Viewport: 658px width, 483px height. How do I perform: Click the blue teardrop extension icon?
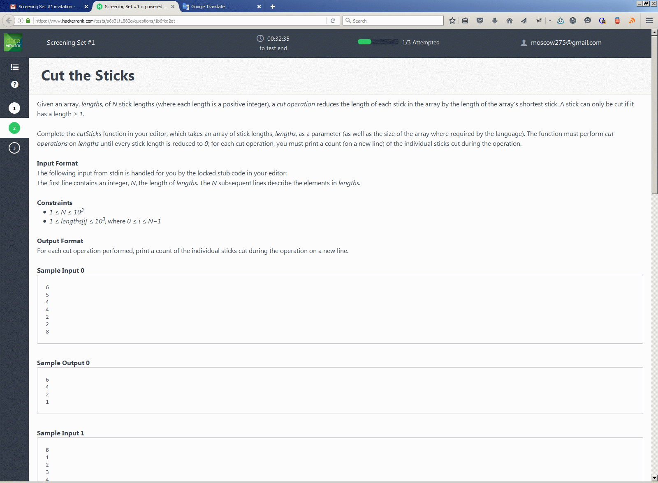(x=561, y=21)
